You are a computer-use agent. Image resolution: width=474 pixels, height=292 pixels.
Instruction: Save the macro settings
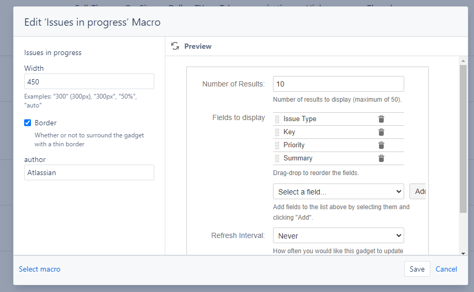pos(417,269)
